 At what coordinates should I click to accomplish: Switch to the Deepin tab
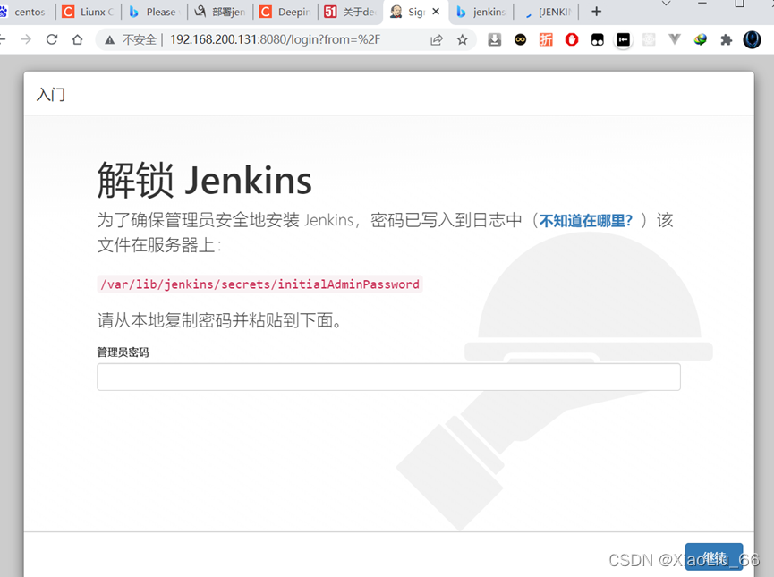[x=286, y=12]
